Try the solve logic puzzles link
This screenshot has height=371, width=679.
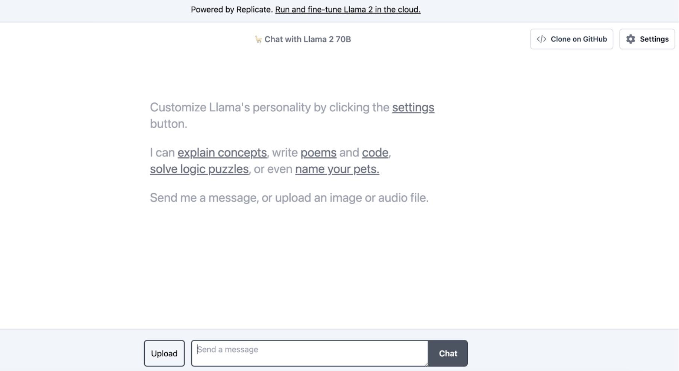click(199, 169)
